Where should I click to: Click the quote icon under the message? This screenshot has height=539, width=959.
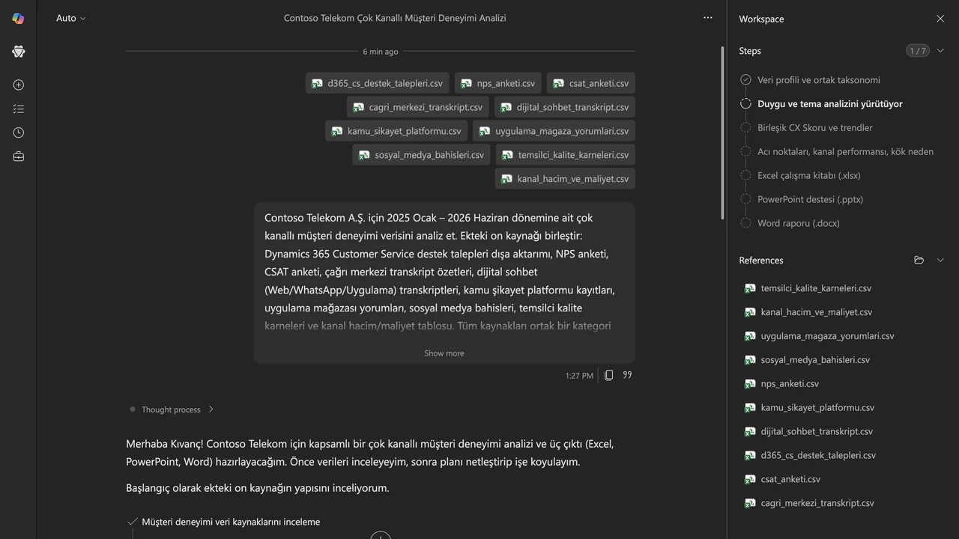pyautogui.click(x=628, y=375)
